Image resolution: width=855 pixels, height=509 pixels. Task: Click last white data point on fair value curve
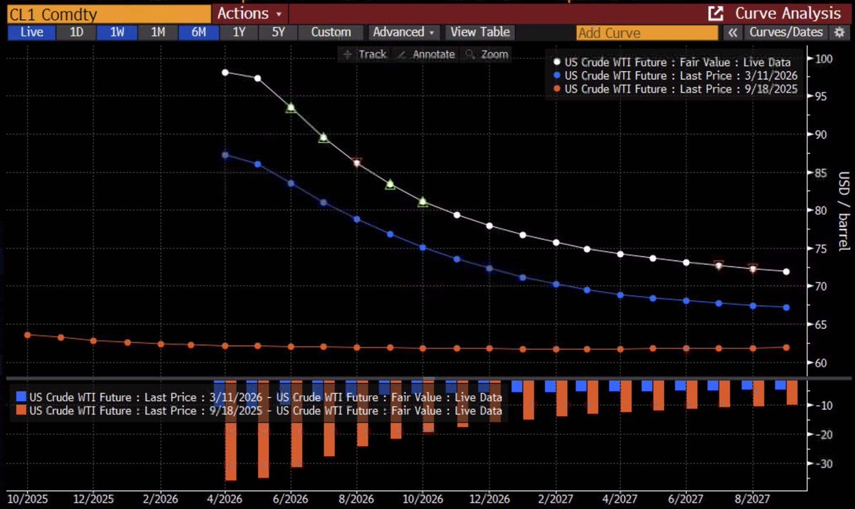click(x=786, y=271)
